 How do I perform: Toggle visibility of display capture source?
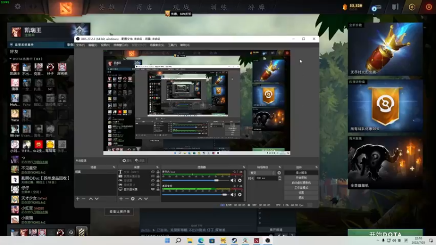coord(153,189)
